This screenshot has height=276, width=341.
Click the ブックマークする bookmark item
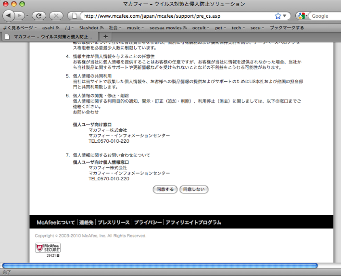tap(287, 28)
